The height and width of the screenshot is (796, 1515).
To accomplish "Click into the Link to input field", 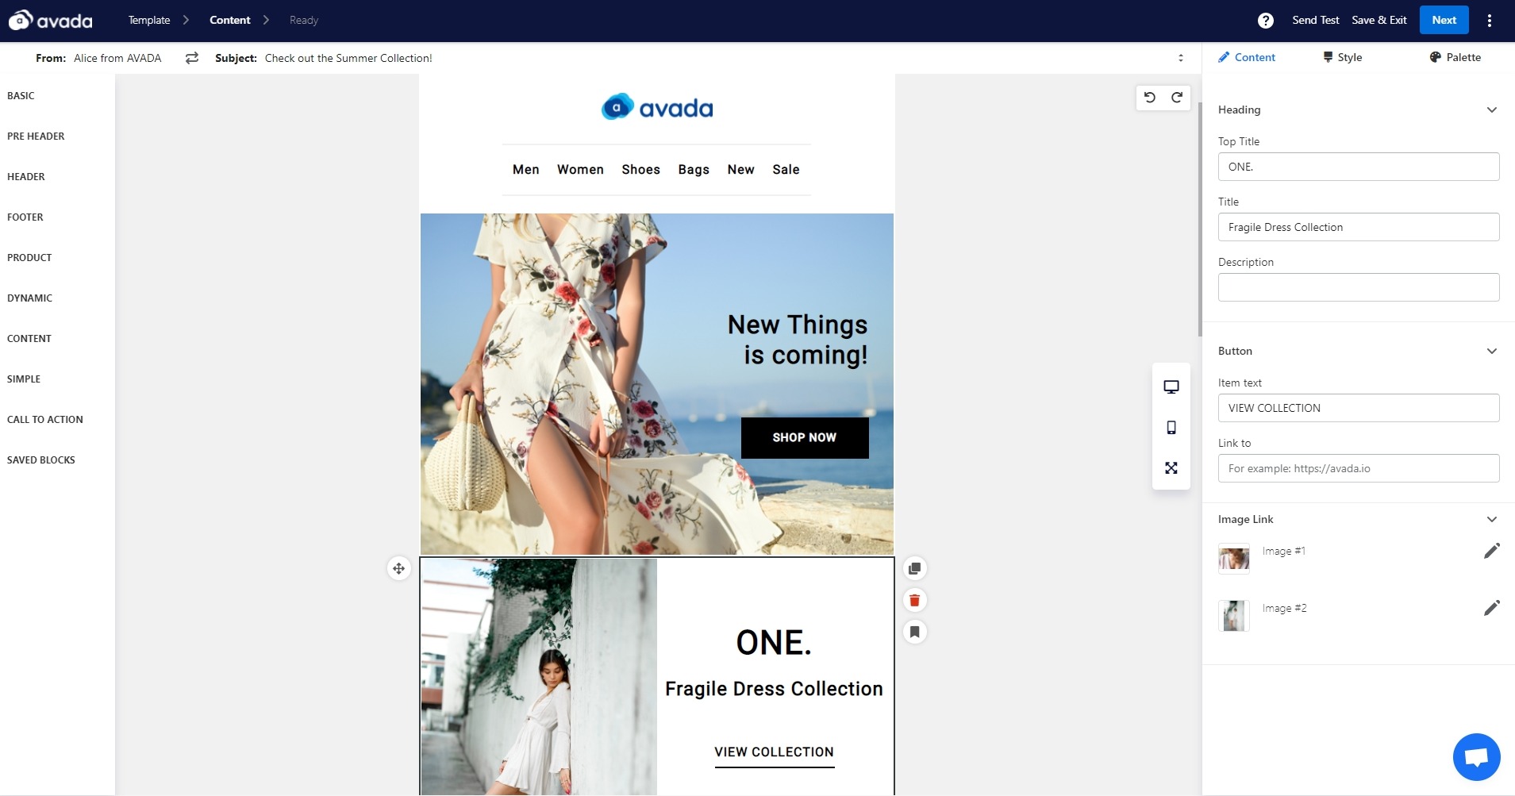I will [x=1358, y=468].
